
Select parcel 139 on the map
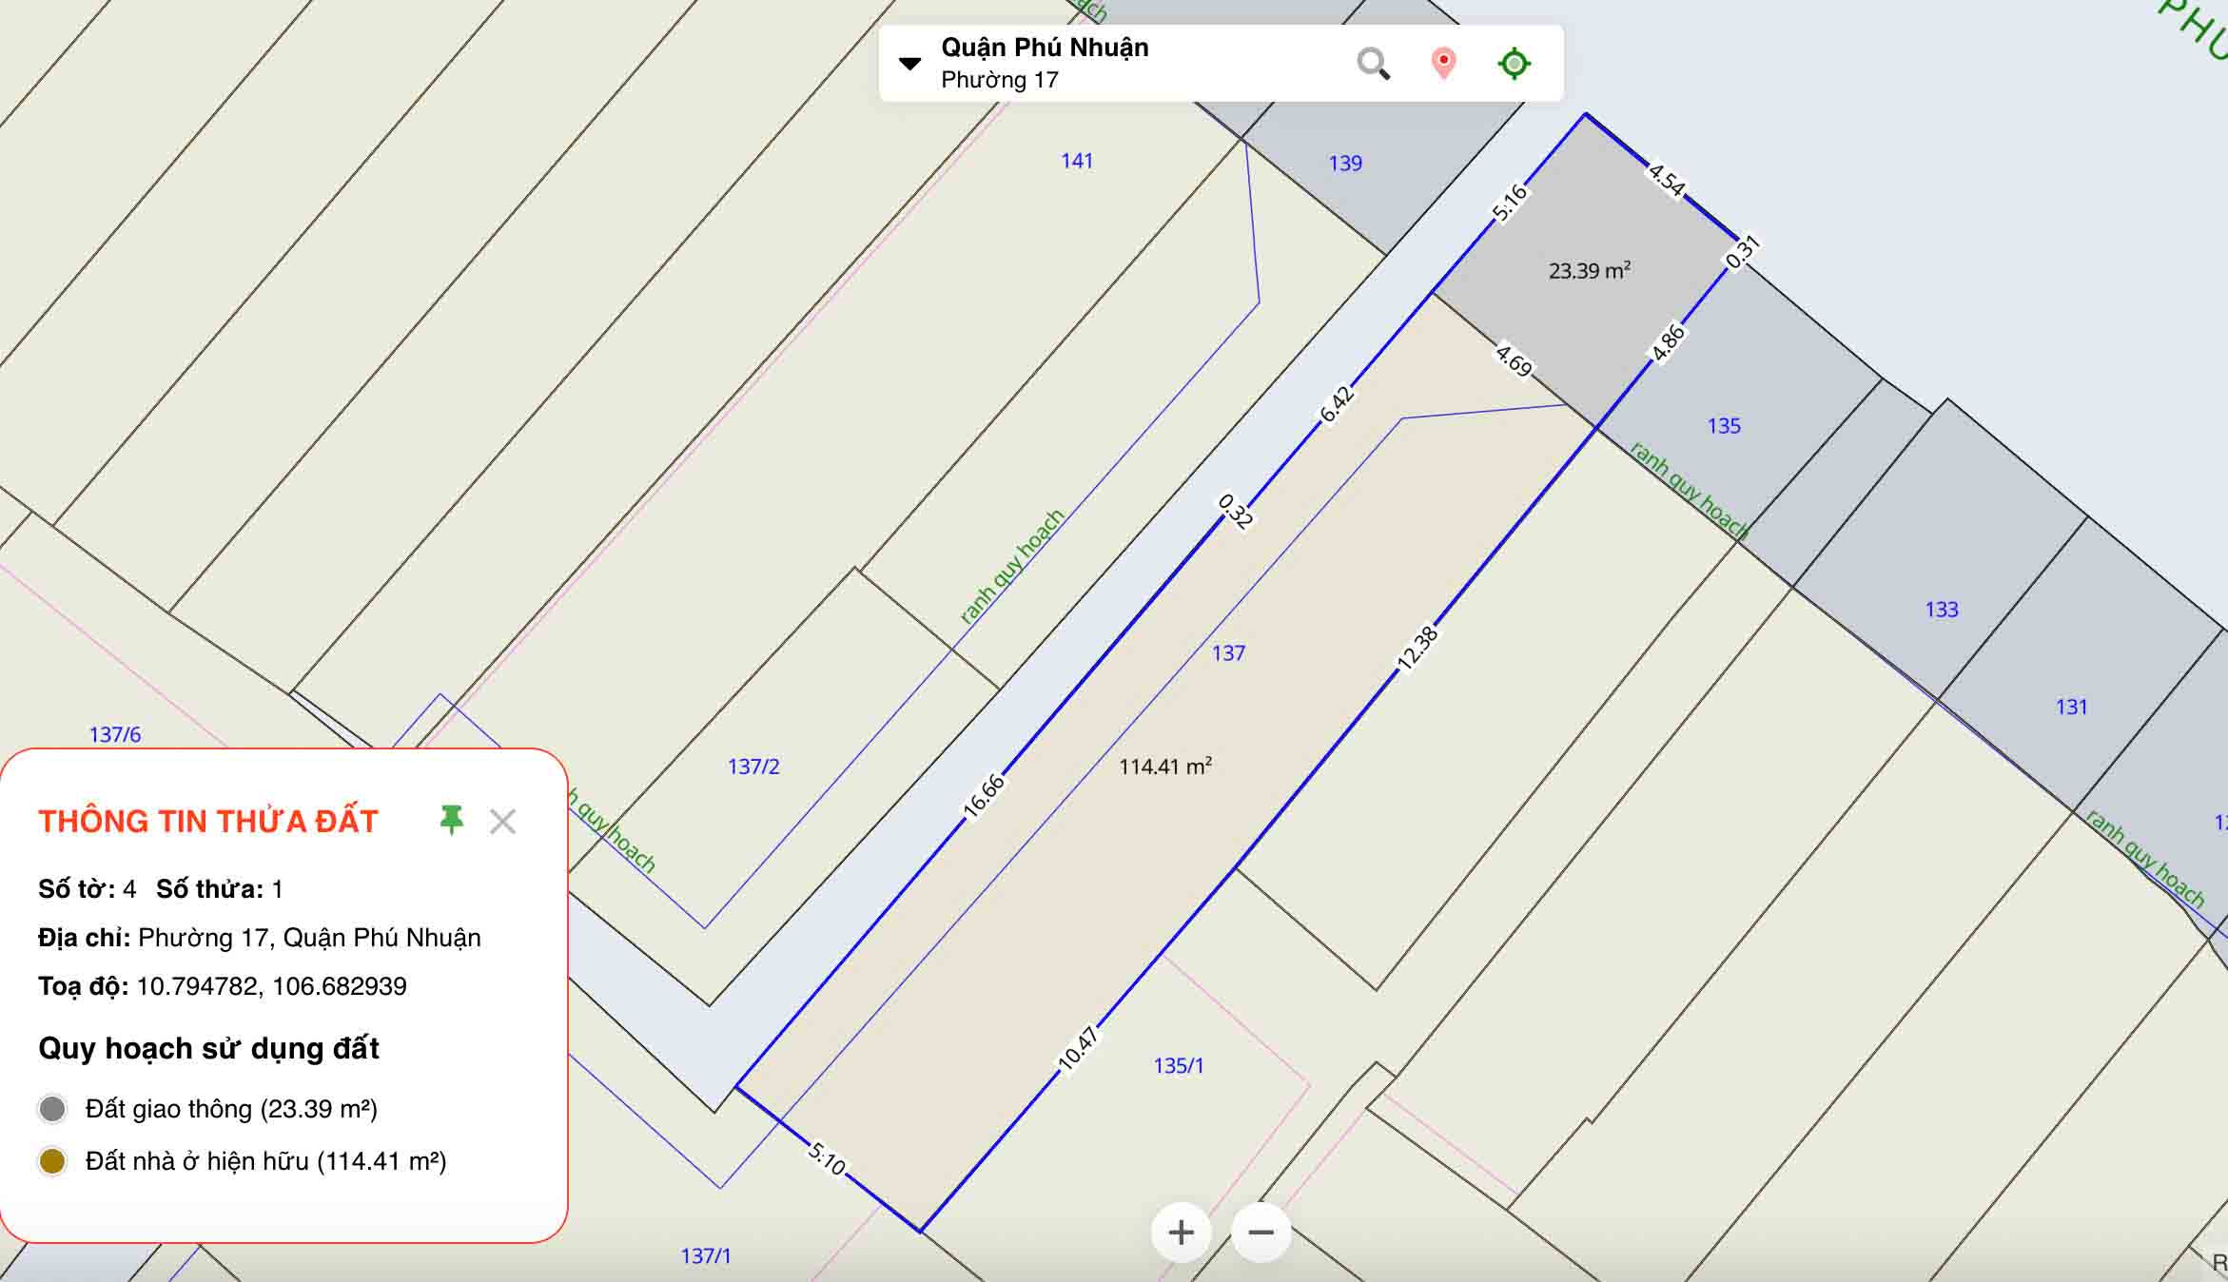pyautogui.click(x=1344, y=164)
